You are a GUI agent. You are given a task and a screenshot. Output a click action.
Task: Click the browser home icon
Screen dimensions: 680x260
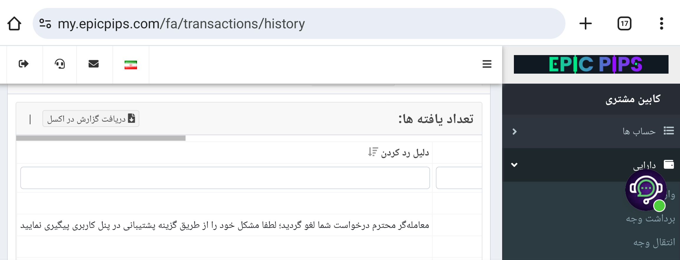(x=14, y=24)
